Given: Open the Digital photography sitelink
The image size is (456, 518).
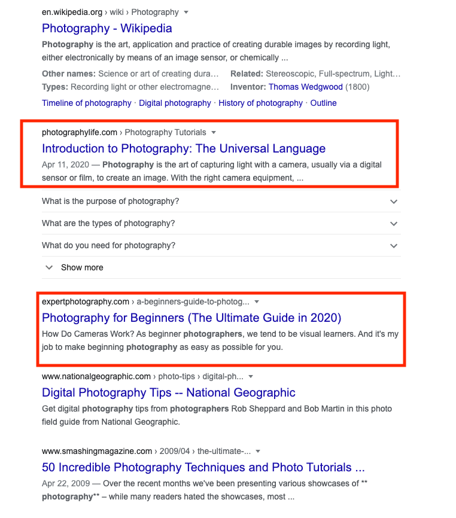Looking at the screenshot, I should click(x=175, y=103).
